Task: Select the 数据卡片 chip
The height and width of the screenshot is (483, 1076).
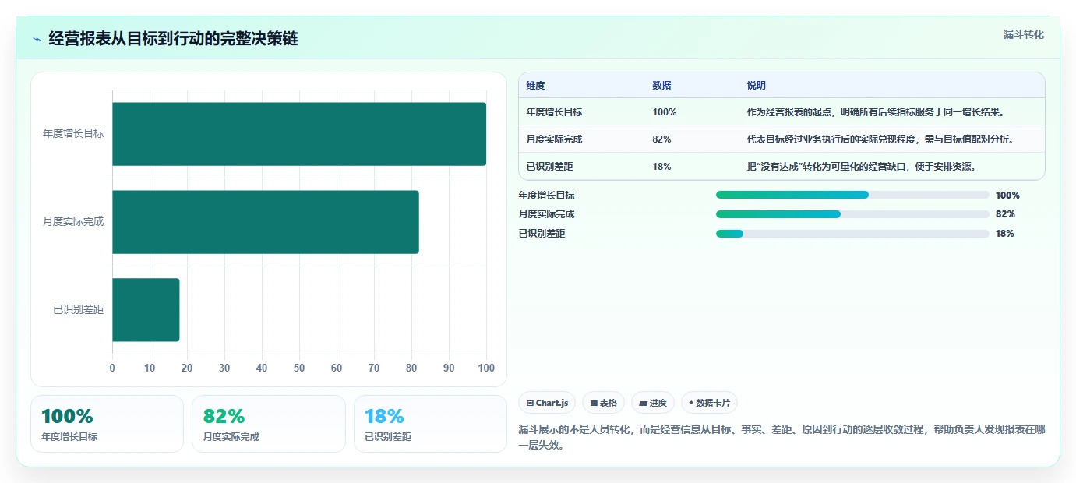Action: click(709, 403)
